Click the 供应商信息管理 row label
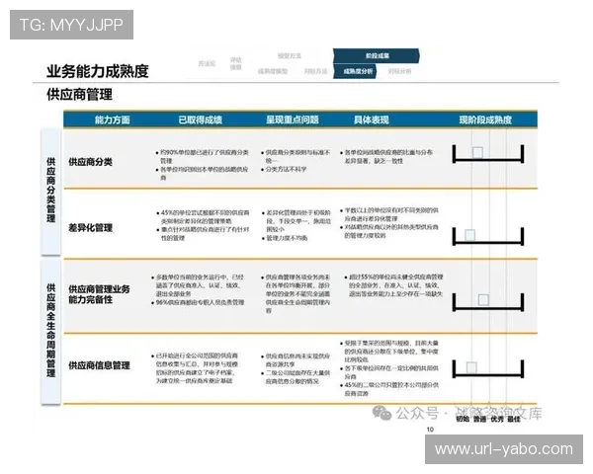 [99, 365]
